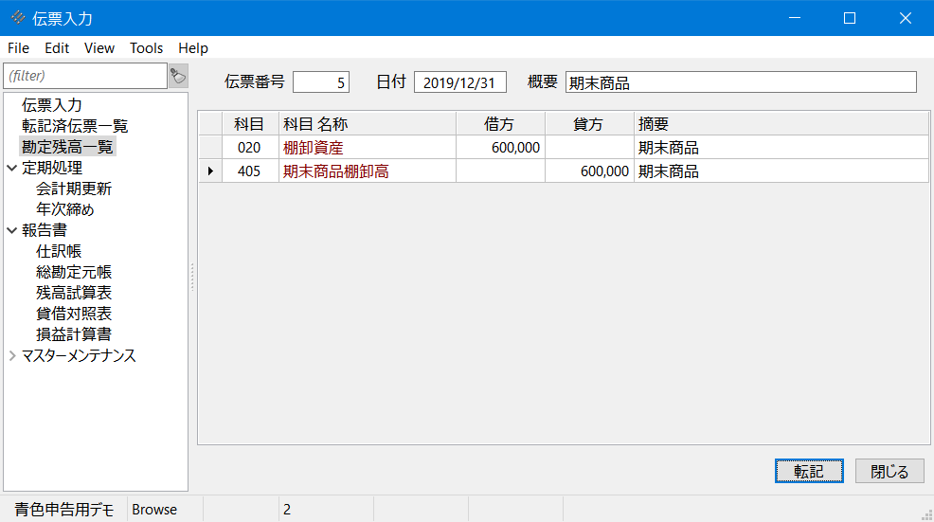
Task: Click the 伝票番号 input field
Action: [x=321, y=82]
